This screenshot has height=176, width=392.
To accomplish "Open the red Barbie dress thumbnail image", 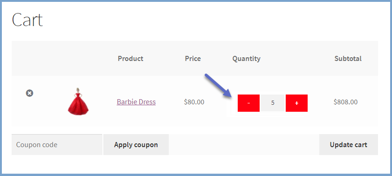I will point(78,102).
